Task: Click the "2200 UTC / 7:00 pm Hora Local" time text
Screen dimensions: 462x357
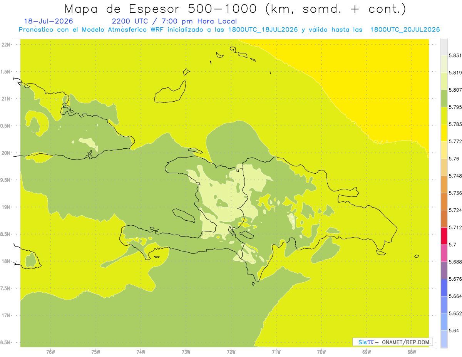Action: [x=174, y=22]
